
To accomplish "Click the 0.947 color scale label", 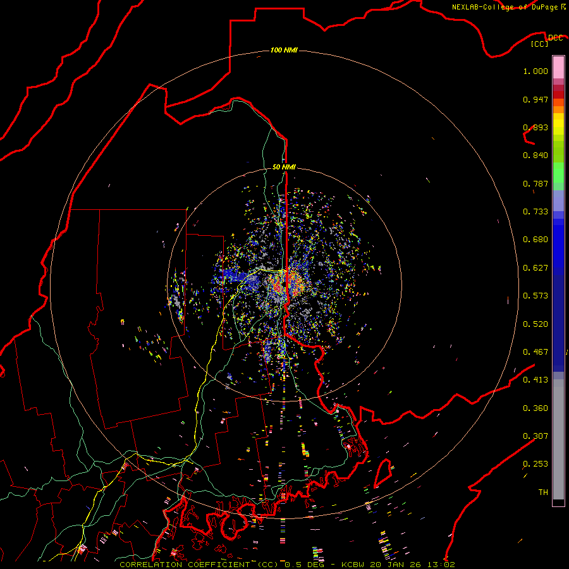I will coord(535,99).
